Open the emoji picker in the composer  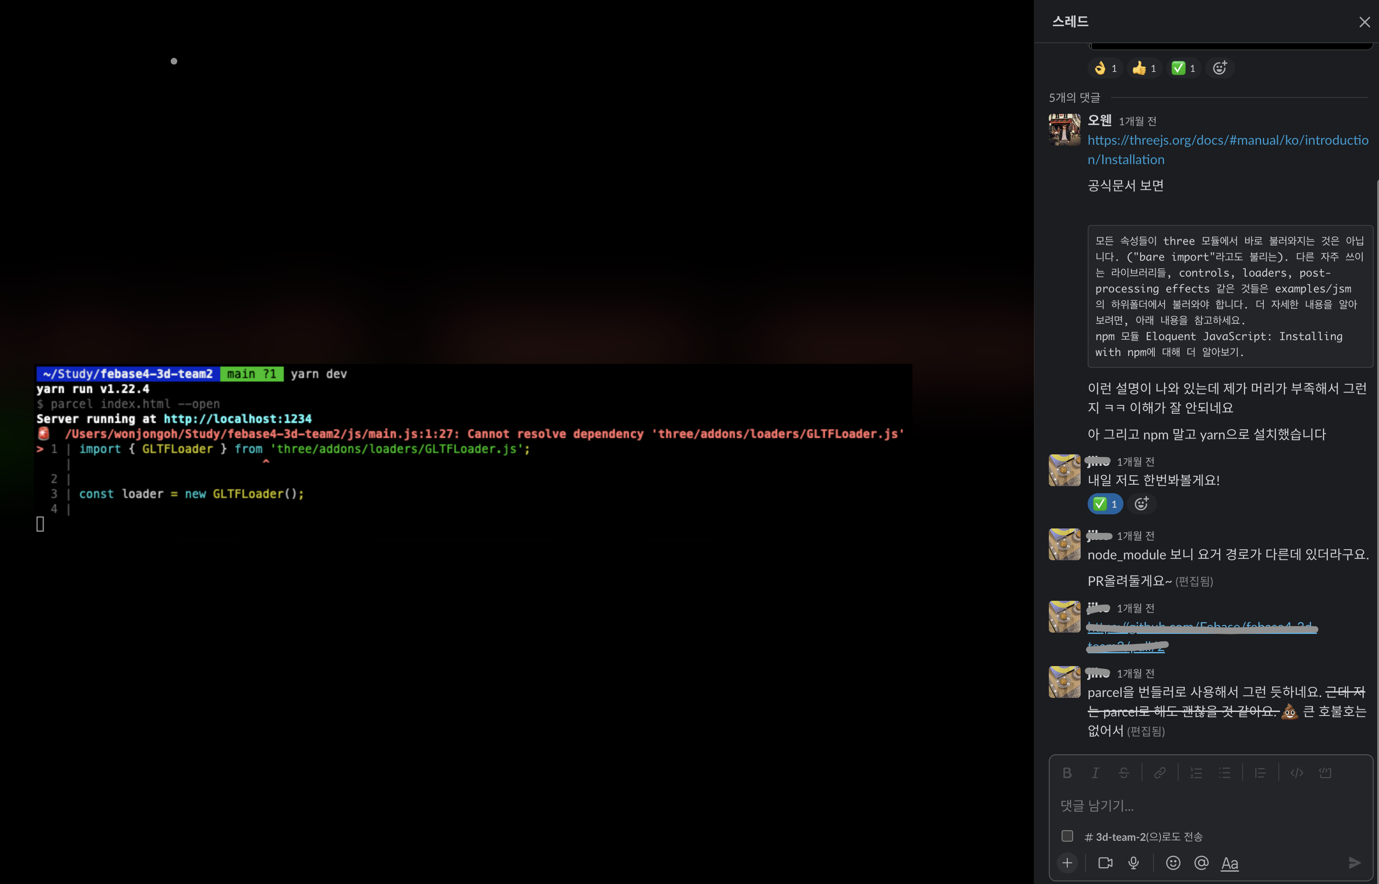1173,863
